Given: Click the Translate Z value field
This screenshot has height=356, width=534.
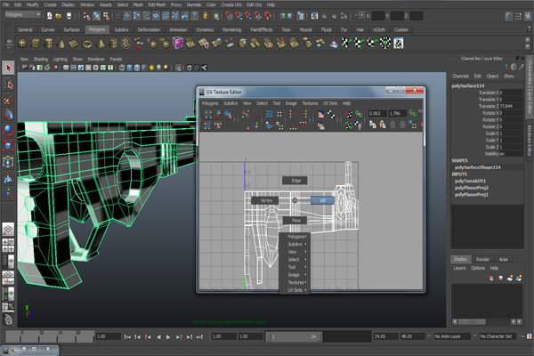Looking at the screenshot, I should pos(511,106).
